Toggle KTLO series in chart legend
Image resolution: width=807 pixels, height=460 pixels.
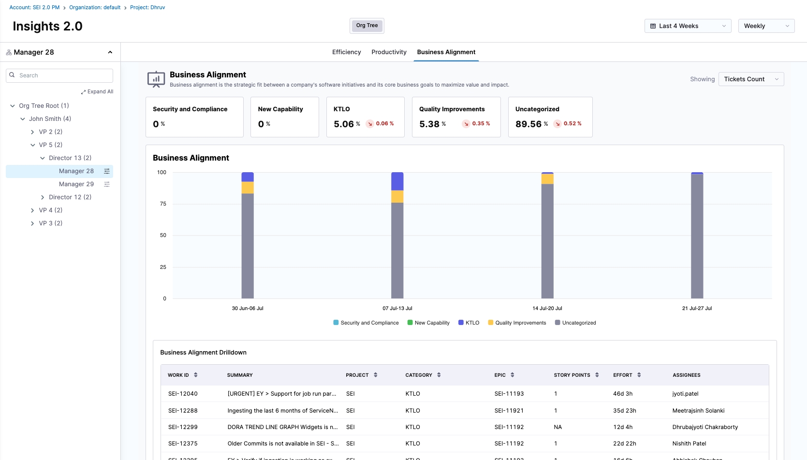click(469, 323)
